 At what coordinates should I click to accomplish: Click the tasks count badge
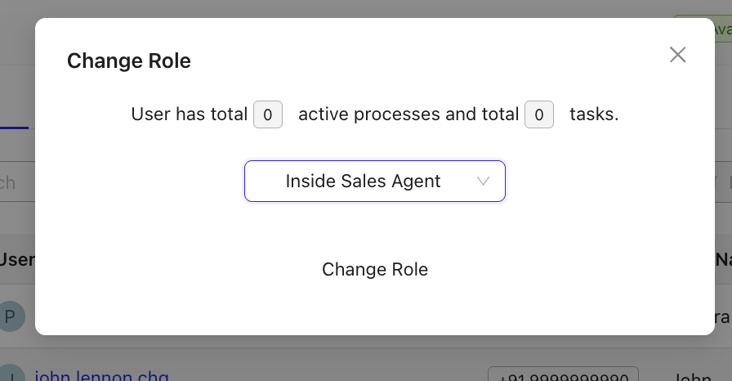coord(538,114)
